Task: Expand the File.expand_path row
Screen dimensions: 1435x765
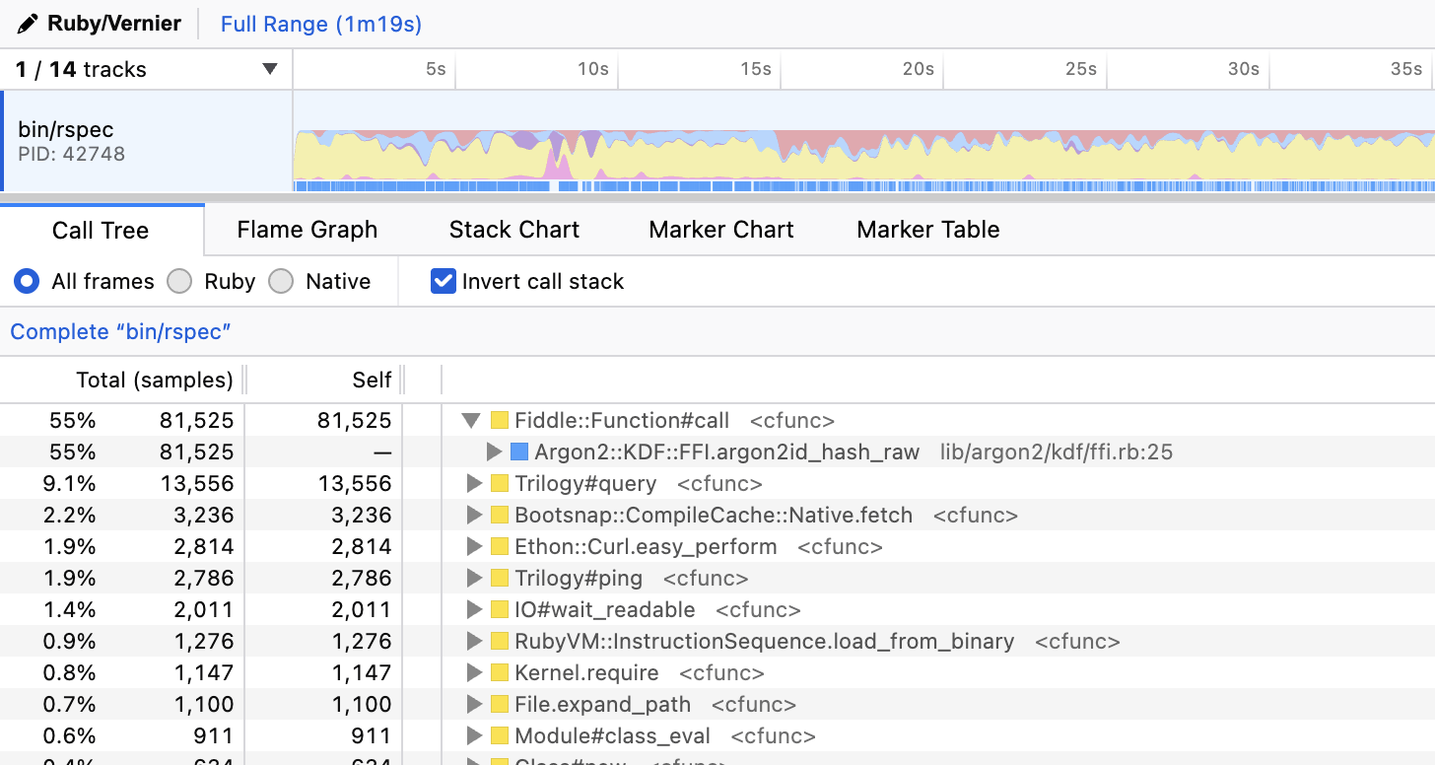Action: 474,705
